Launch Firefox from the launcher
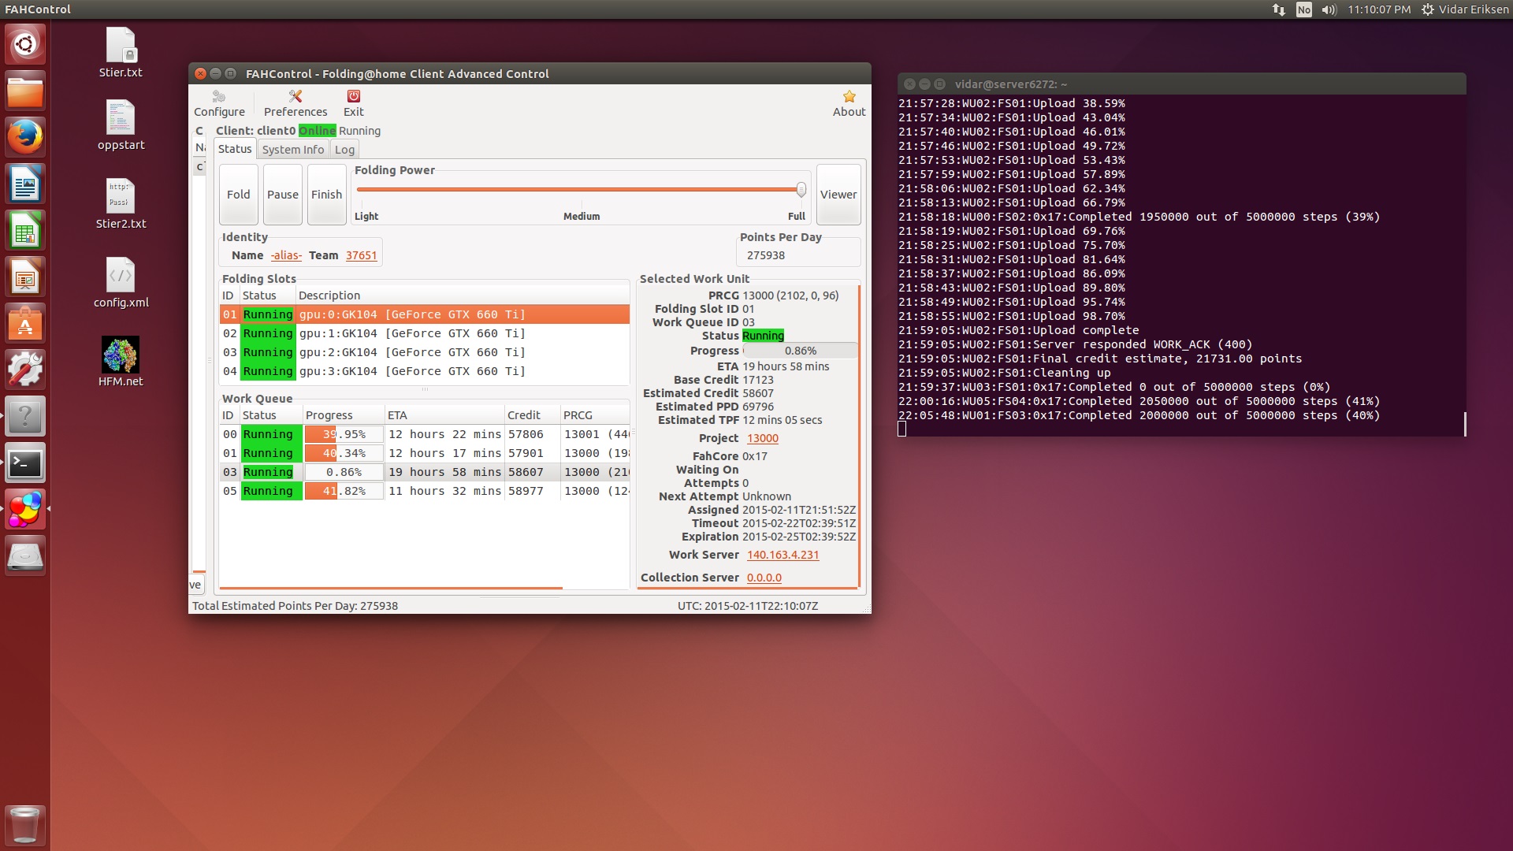 [x=25, y=138]
